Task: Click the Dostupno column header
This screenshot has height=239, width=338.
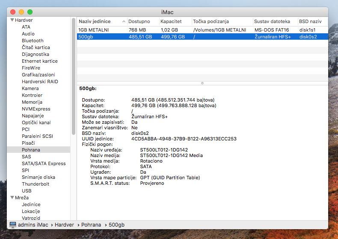Action: pos(139,21)
